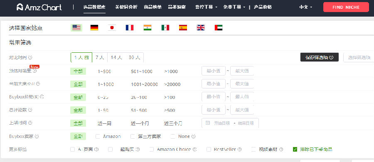Select the United Kingdom flag site
The image size is (374, 162).
point(201,28)
